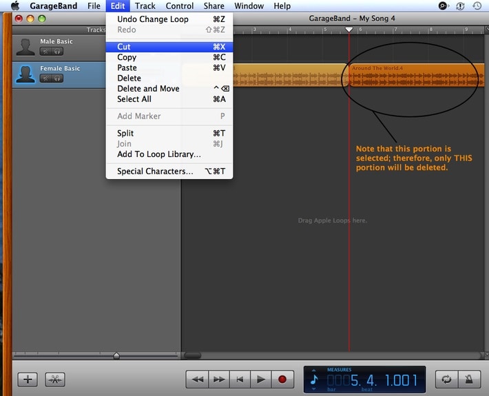Open the Help menu
489x396 pixels.
point(282,6)
